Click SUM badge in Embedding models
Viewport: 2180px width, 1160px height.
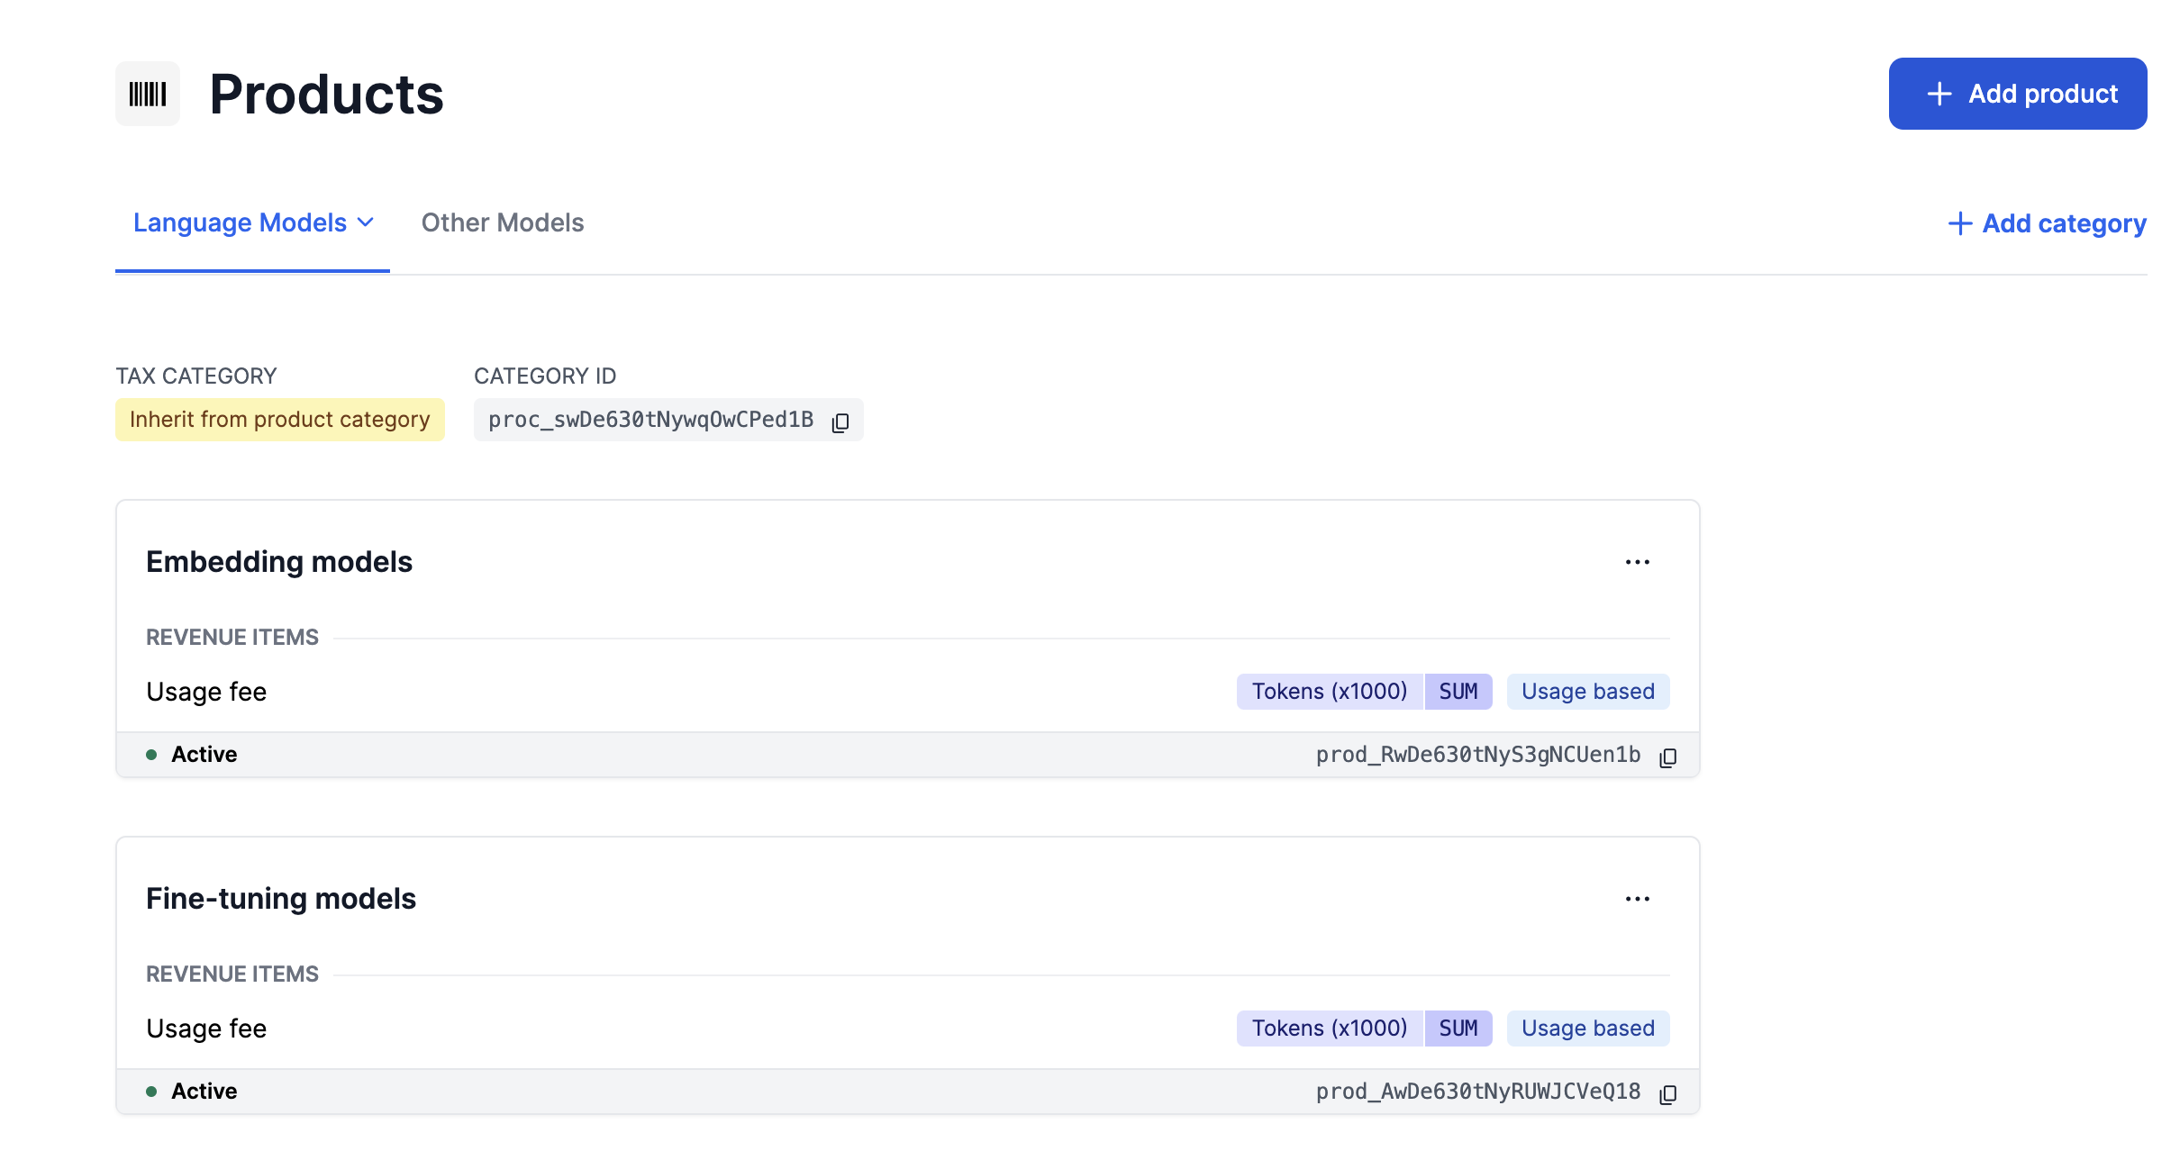coord(1458,692)
